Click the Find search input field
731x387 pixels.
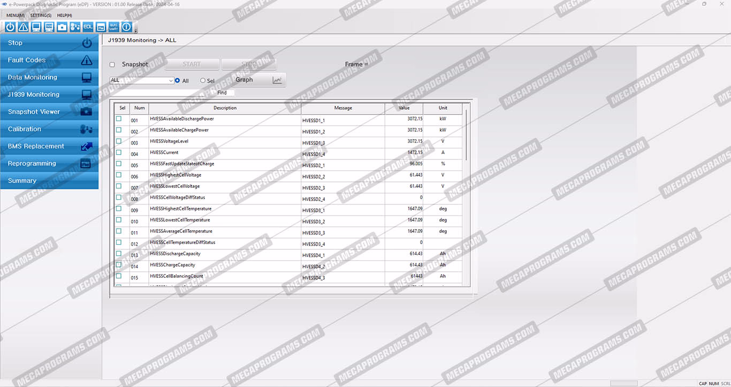tap(161, 93)
